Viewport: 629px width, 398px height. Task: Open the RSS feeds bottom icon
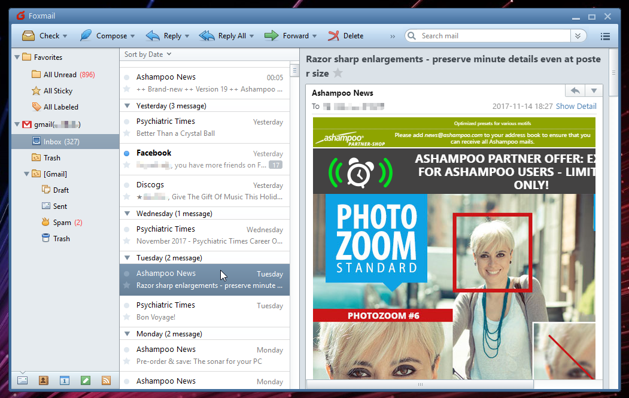(106, 381)
